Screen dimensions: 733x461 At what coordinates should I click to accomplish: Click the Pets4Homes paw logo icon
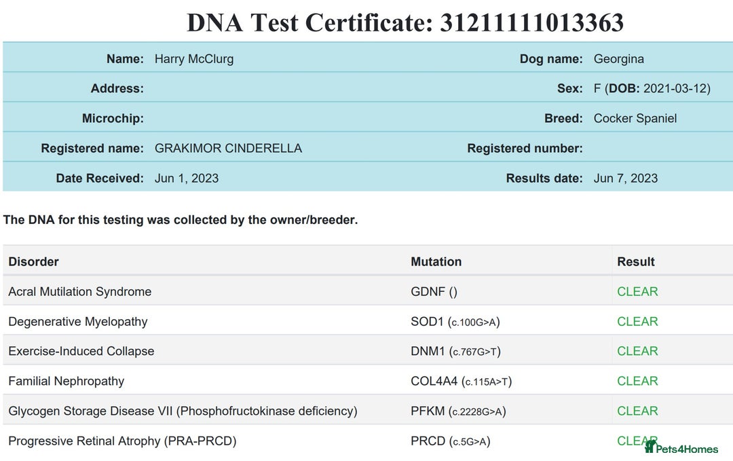click(x=651, y=447)
